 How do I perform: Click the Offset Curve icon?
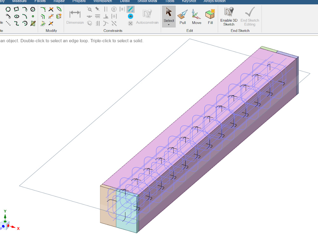point(43,17)
